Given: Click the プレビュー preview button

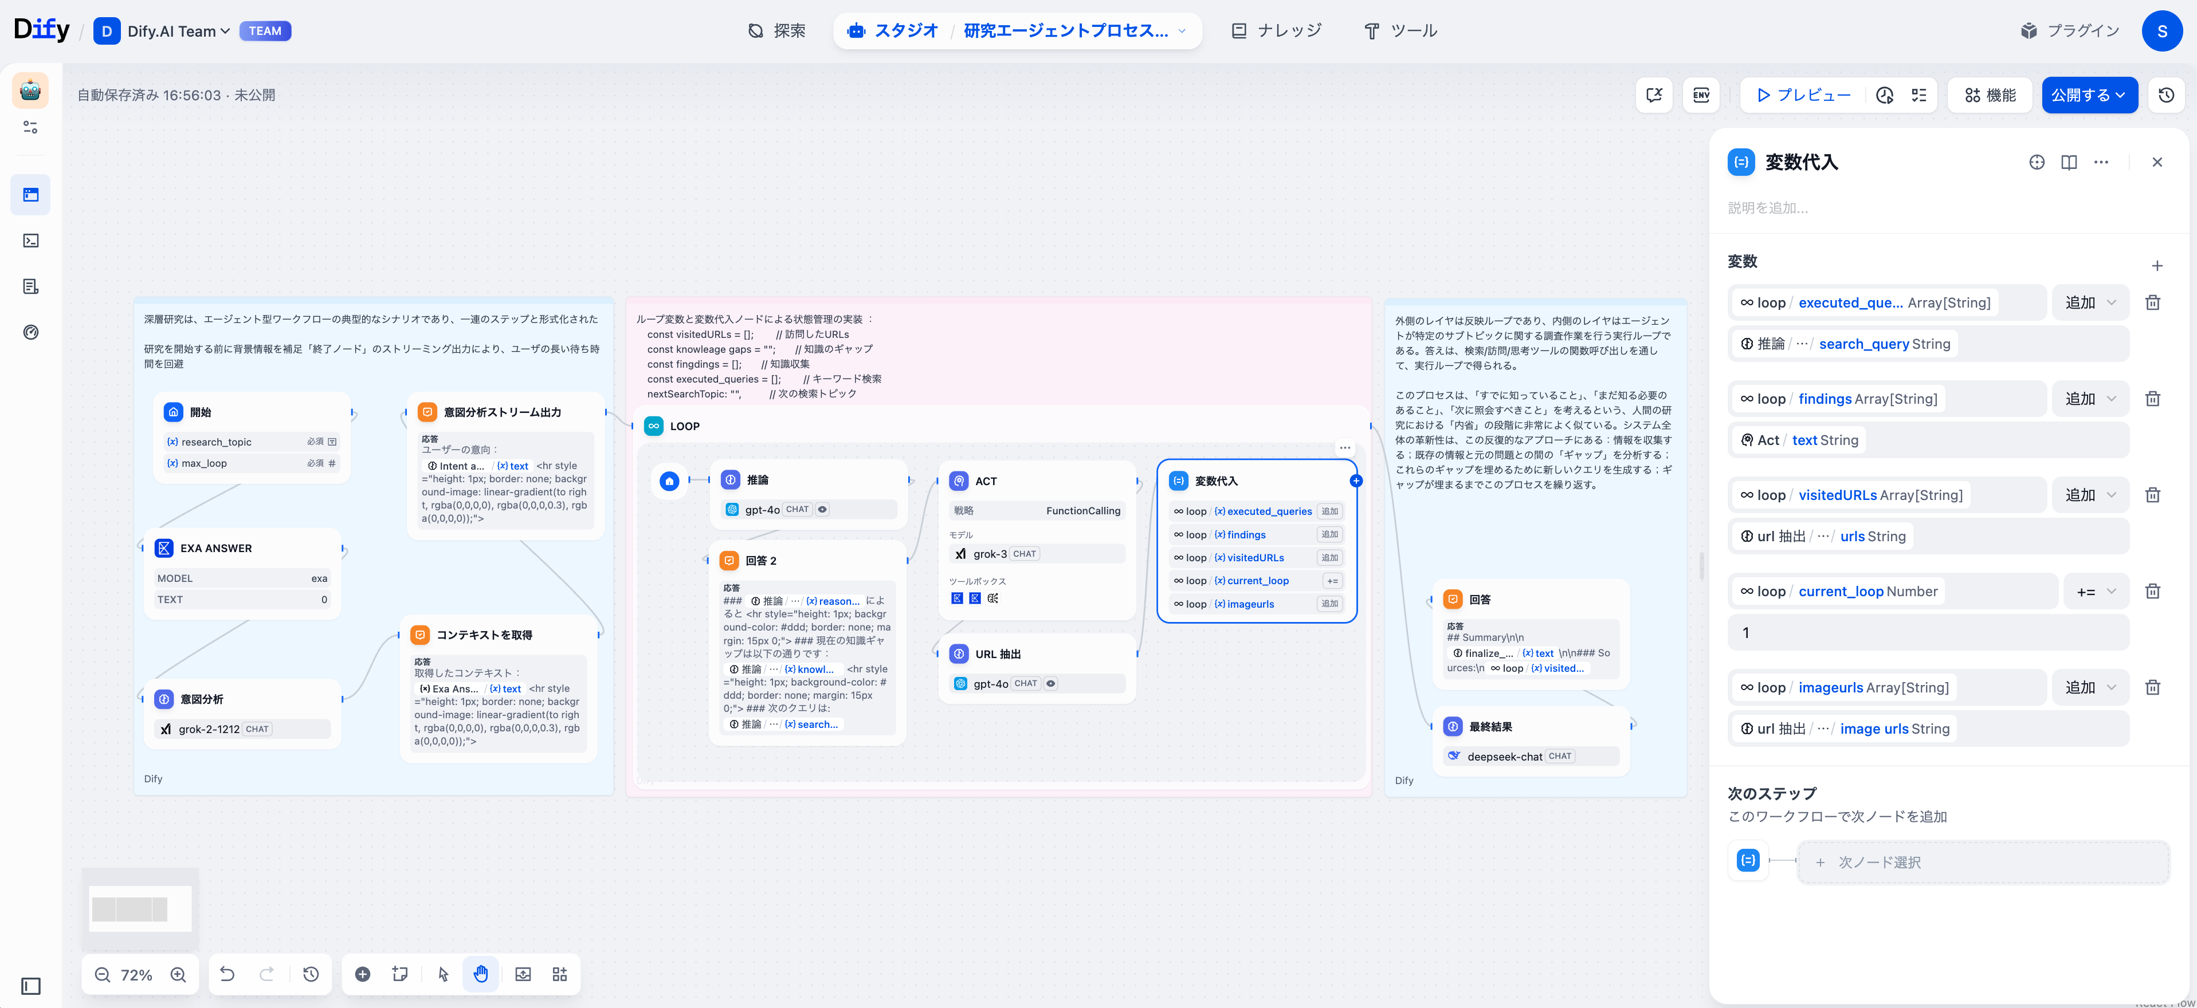Looking at the screenshot, I should [x=1803, y=96].
